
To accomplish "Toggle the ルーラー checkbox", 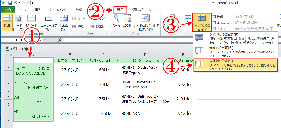I will (74, 19).
